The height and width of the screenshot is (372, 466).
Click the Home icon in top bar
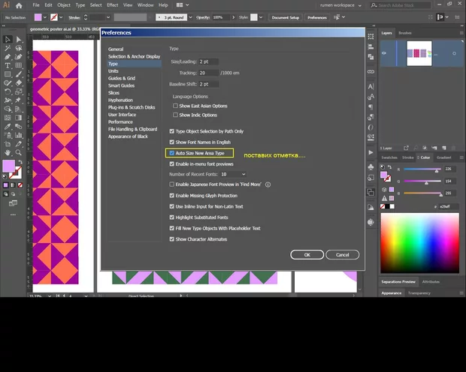[19, 5]
